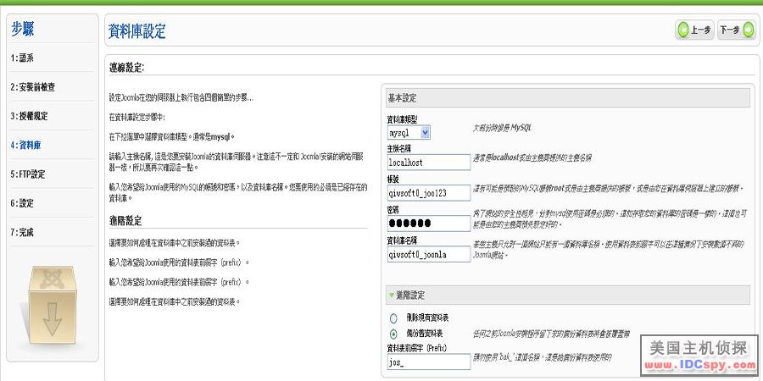Select step 4: 資料庫 in sidebar
This screenshot has height=381, width=763.
coord(25,145)
